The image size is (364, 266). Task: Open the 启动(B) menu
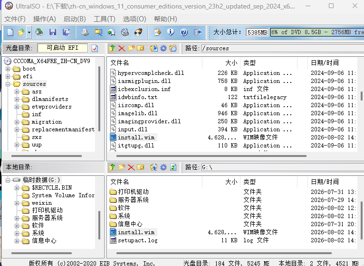pos(75,19)
